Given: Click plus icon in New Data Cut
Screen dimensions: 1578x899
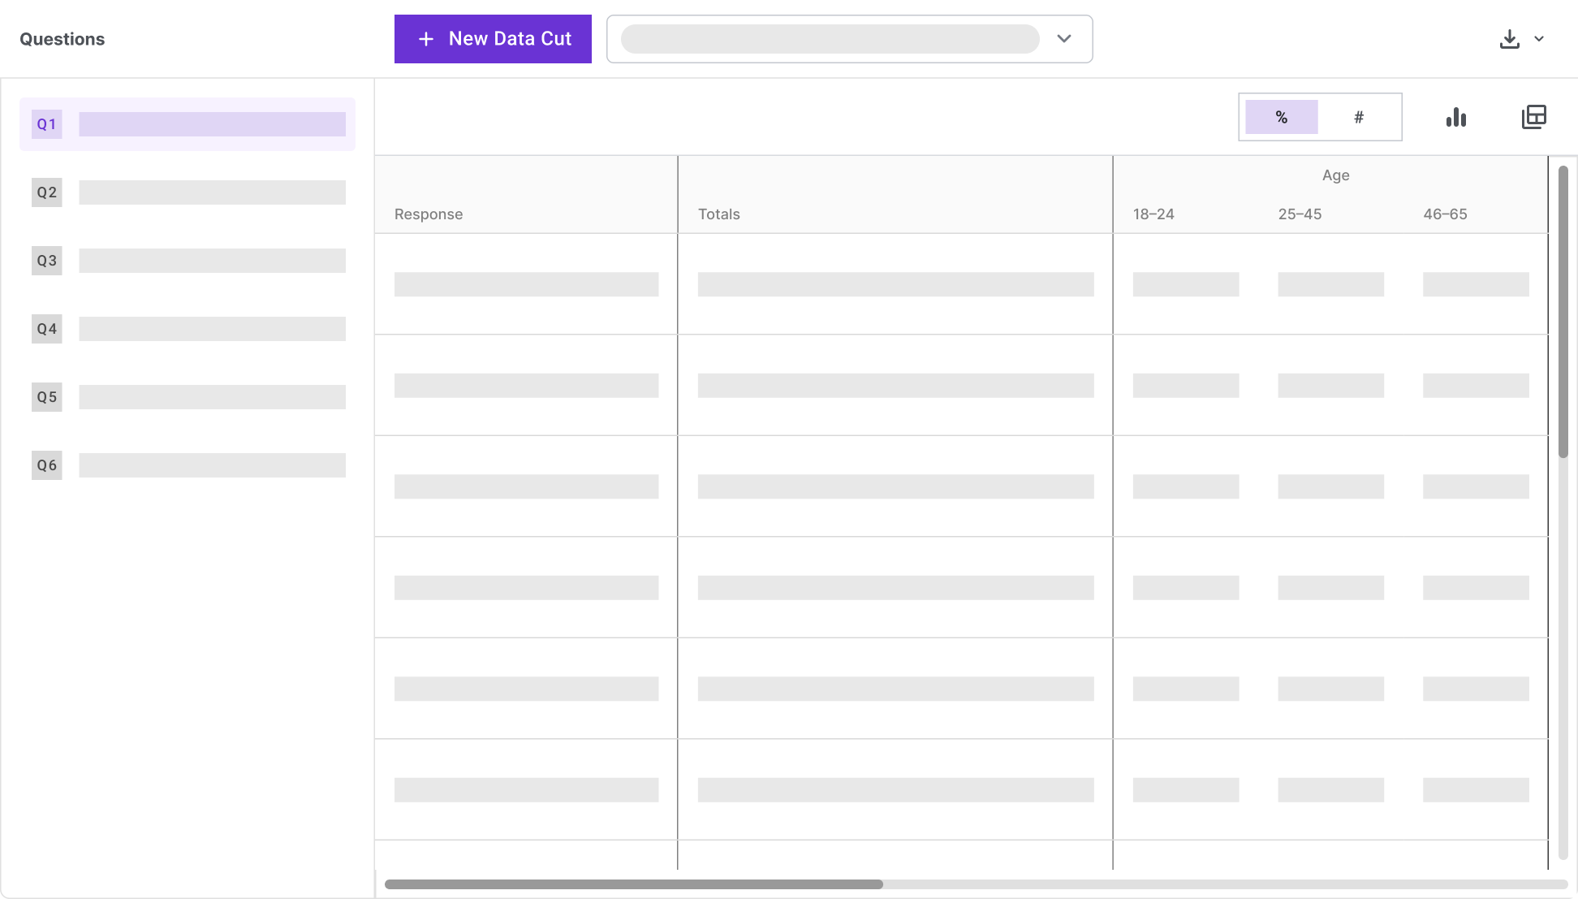Looking at the screenshot, I should pyautogui.click(x=426, y=39).
